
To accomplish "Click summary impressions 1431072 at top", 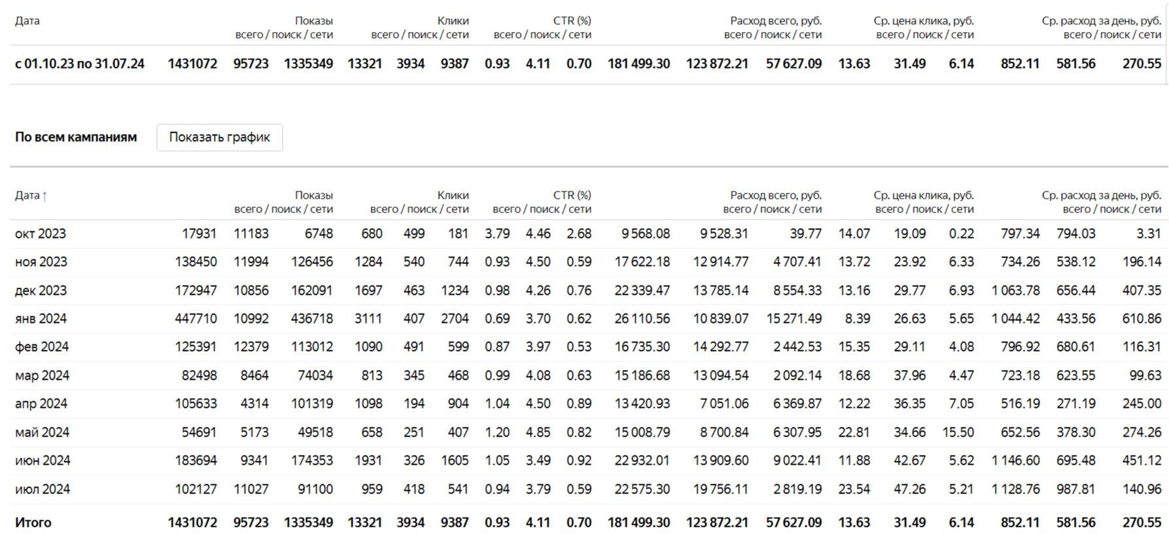I will (x=192, y=63).
